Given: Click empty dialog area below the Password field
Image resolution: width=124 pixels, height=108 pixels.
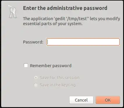Looking at the screenshot, I should 71,54.
